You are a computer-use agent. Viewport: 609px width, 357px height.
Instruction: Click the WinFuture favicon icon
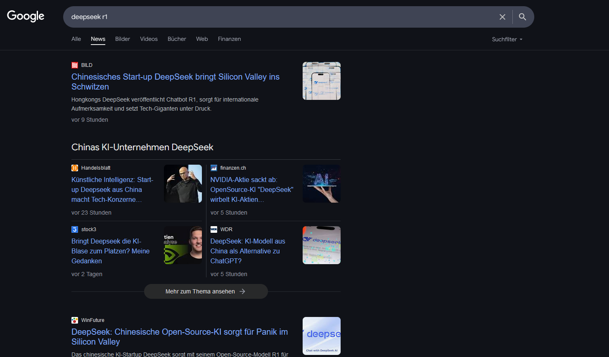(75, 320)
